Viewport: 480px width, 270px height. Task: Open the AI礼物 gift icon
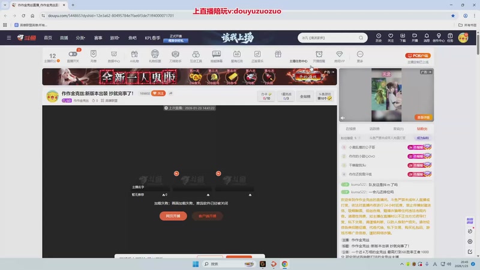coord(134,56)
